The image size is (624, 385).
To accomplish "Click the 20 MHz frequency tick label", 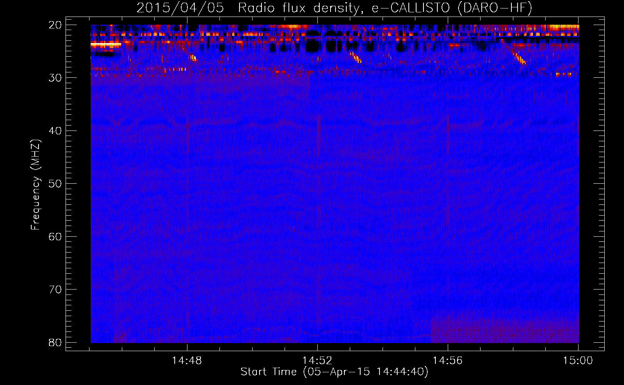I will pyautogui.click(x=55, y=25).
